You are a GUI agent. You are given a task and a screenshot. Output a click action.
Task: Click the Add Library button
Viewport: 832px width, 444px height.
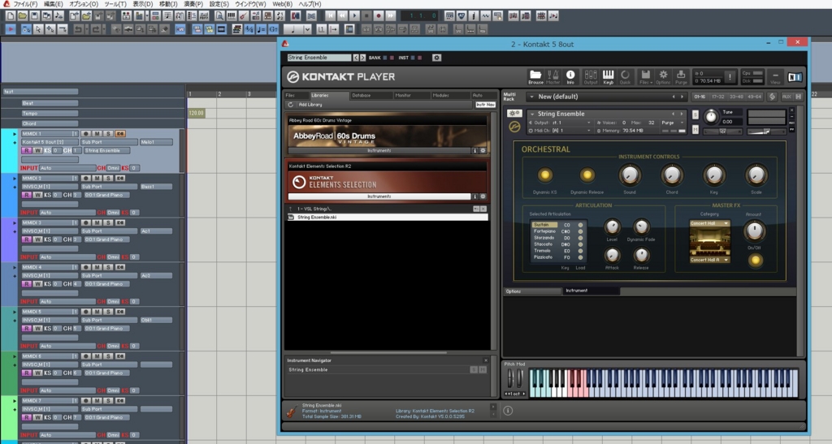click(310, 105)
